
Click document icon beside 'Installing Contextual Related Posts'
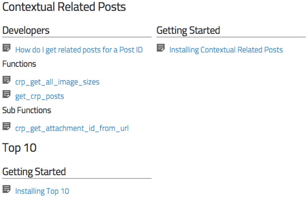click(160, 48)
